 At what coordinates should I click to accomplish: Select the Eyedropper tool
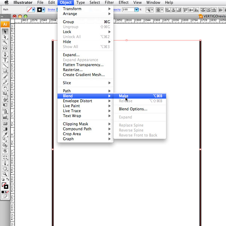5,134
